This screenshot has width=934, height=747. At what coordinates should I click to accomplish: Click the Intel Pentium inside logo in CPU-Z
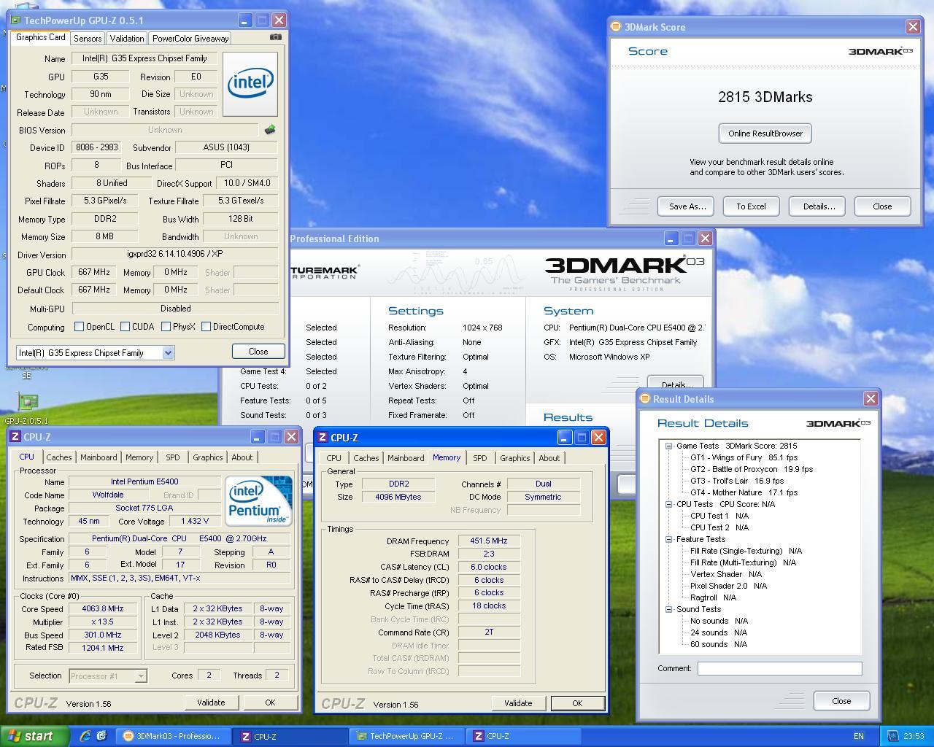[x=258, y=501]
